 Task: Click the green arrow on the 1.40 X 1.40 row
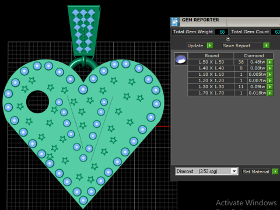point(270,68)
